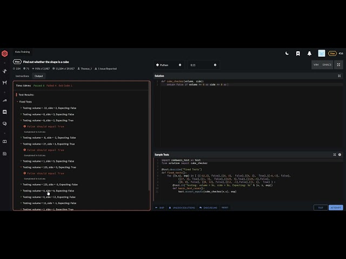
Task: Click the 71 collections stat
Action: [x=26, y=69]
